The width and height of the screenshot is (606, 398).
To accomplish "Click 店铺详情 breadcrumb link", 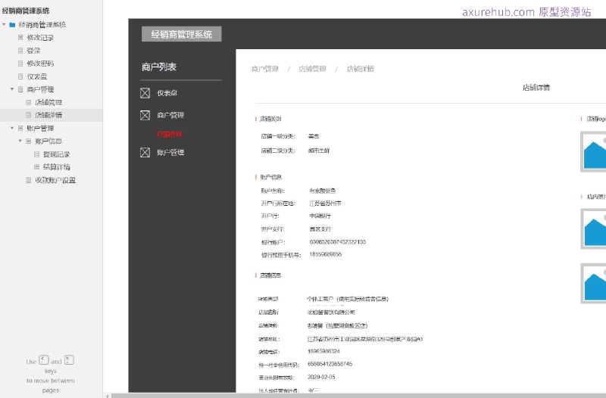I will pyautogui.click(x=361, y=69).
